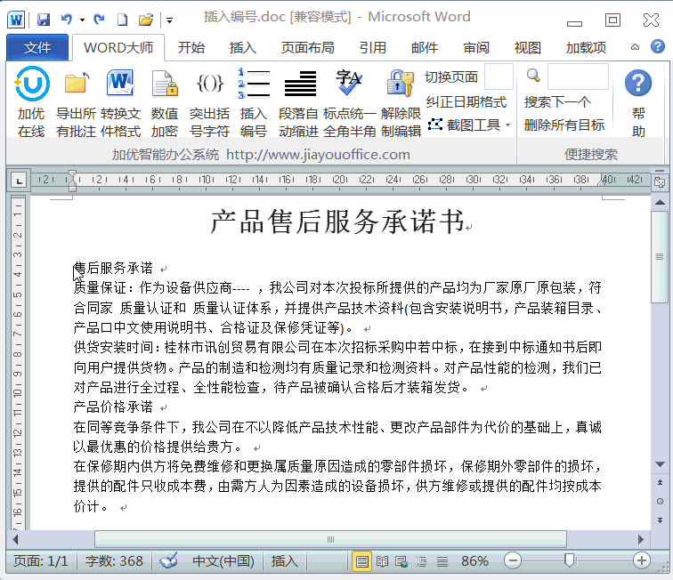Toggle the ruler button above scrollbar

tap(660, 182)
